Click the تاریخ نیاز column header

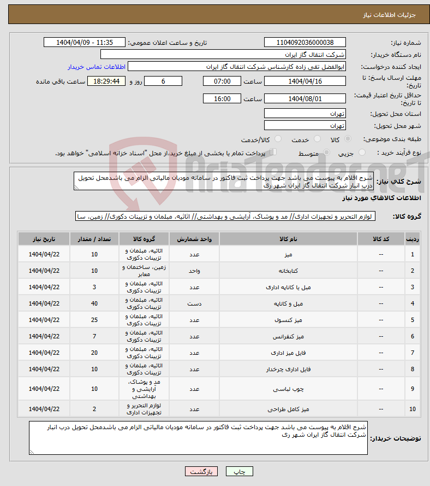pyautogui.click(x=44, y=239)
